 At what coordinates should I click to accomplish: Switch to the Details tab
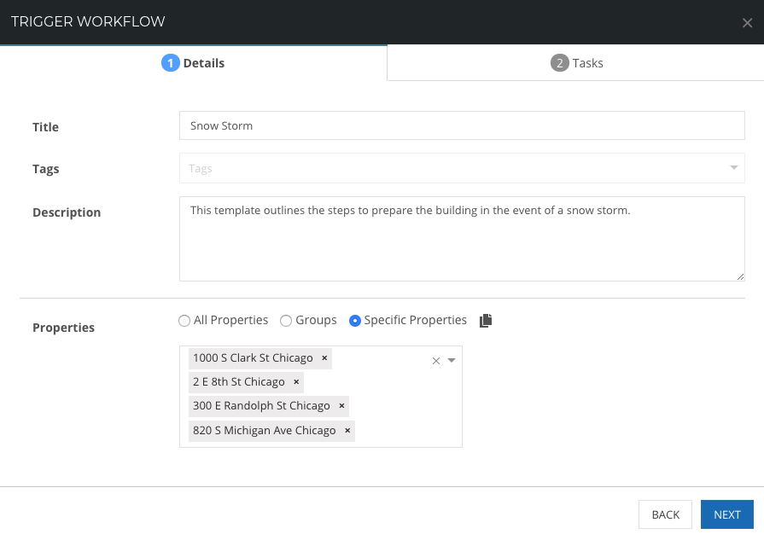[x=193, y=63]
